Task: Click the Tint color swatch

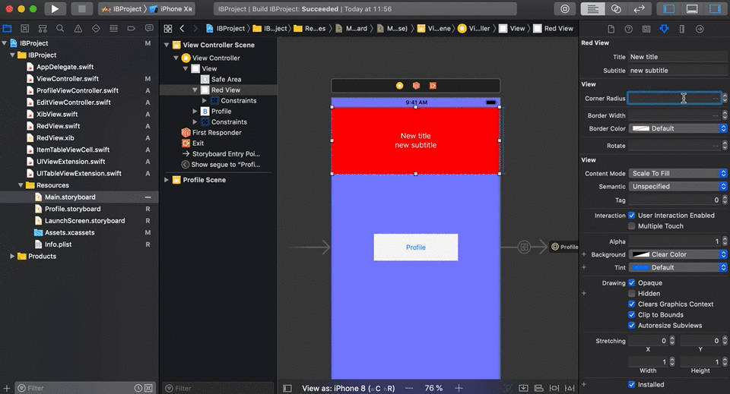Action: pos(640,267)
